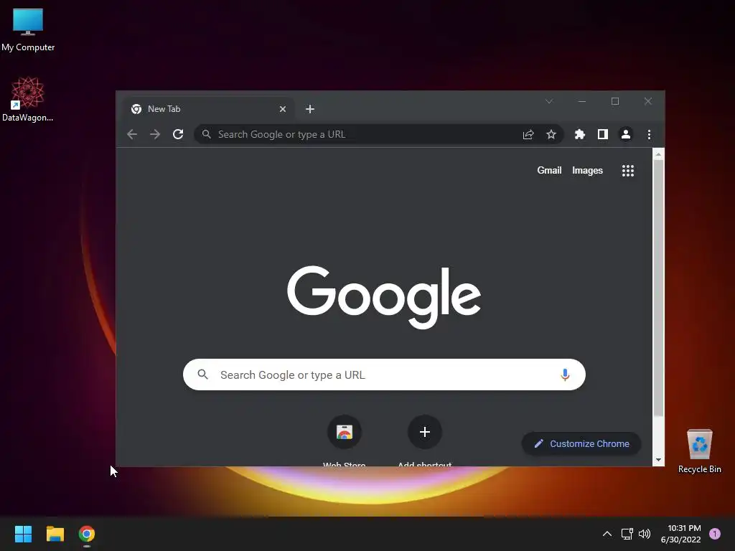This screenshot has width=735, height=551.
Task: Click Customize Chrome button
Action: click(x=581, y=443)
